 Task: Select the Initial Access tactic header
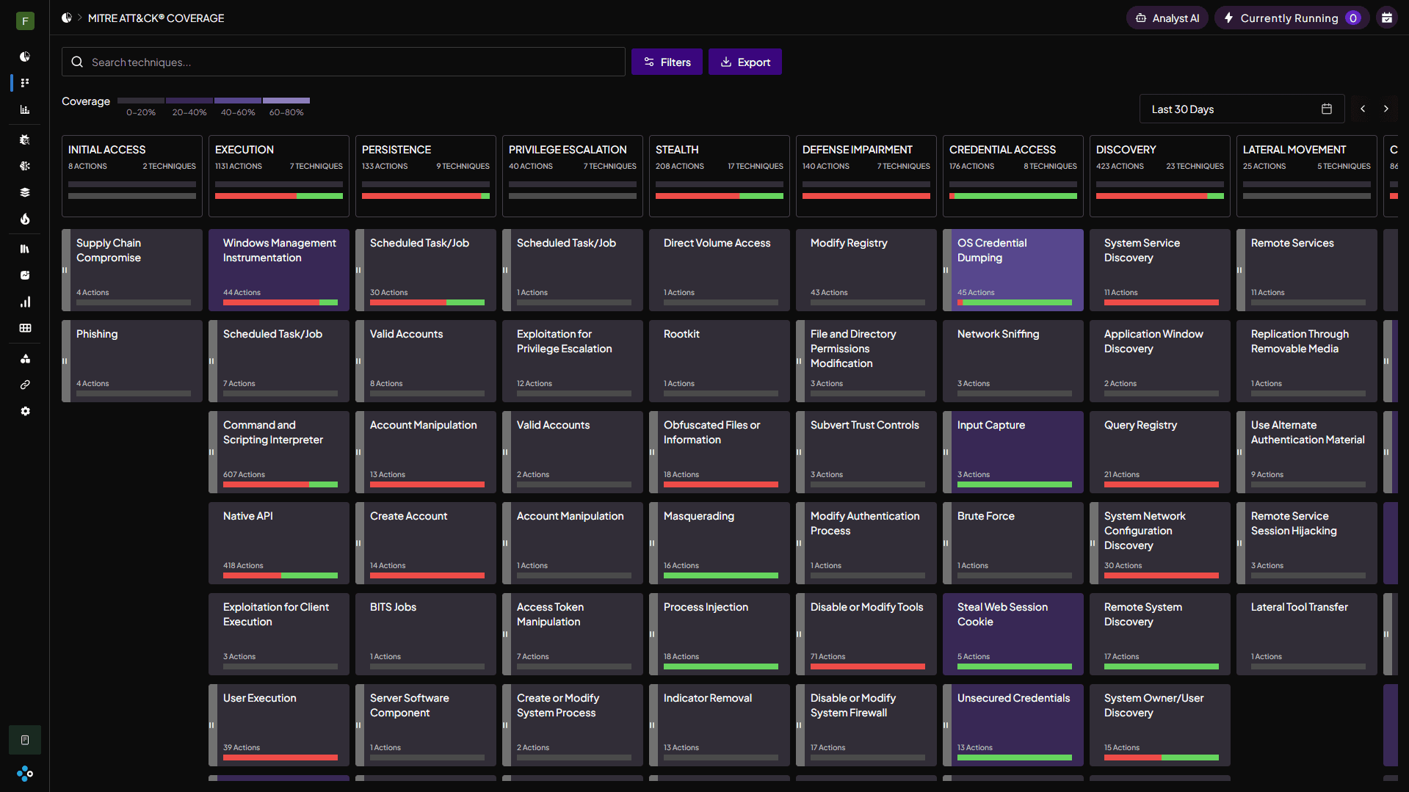coord(132,176)
